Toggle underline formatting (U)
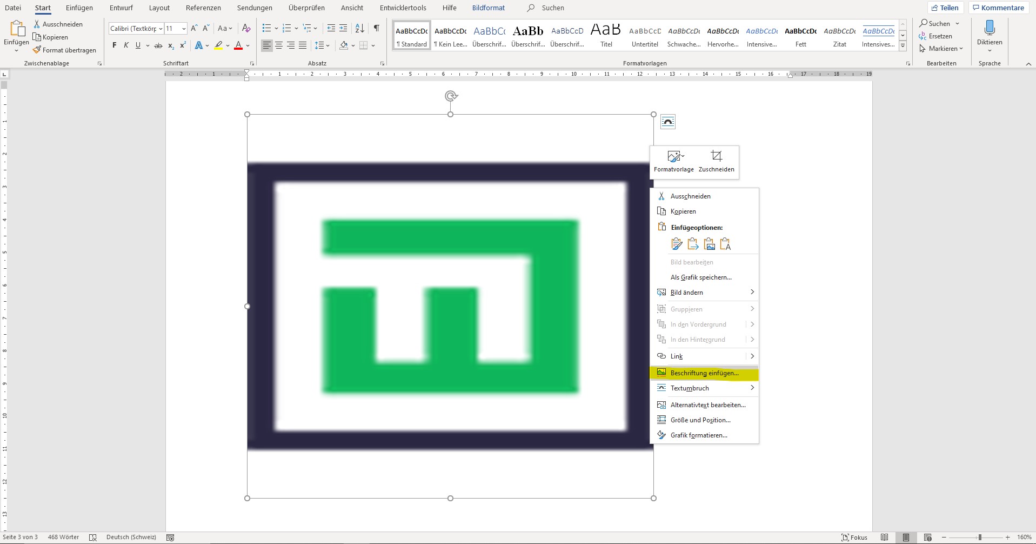The image size is (1036, 544). click(138, 45)
